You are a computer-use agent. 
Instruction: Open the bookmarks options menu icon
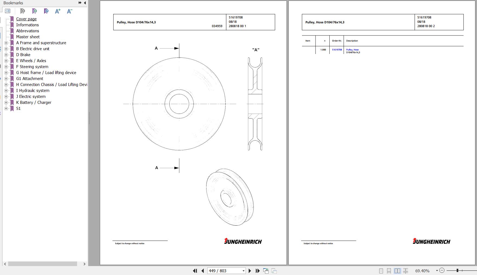coord(8,11)
